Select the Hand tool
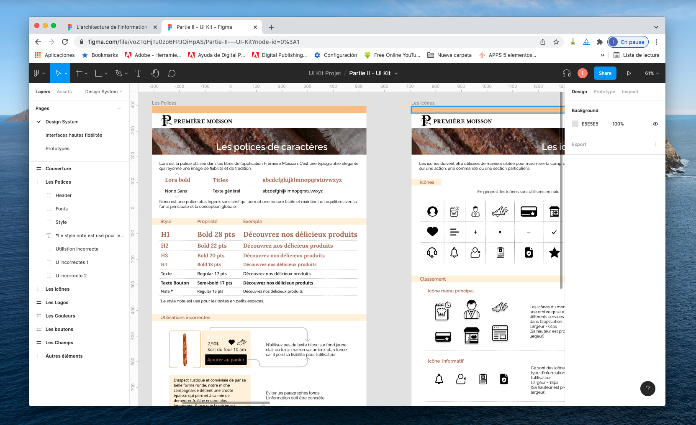This screenshot has height=425, width=696. (155, 73)
